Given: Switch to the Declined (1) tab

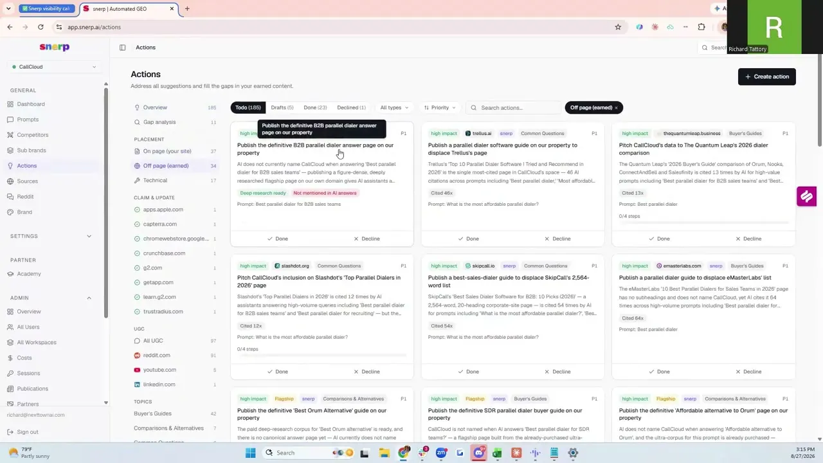Looking at the screenshot, I should [351, 108].
